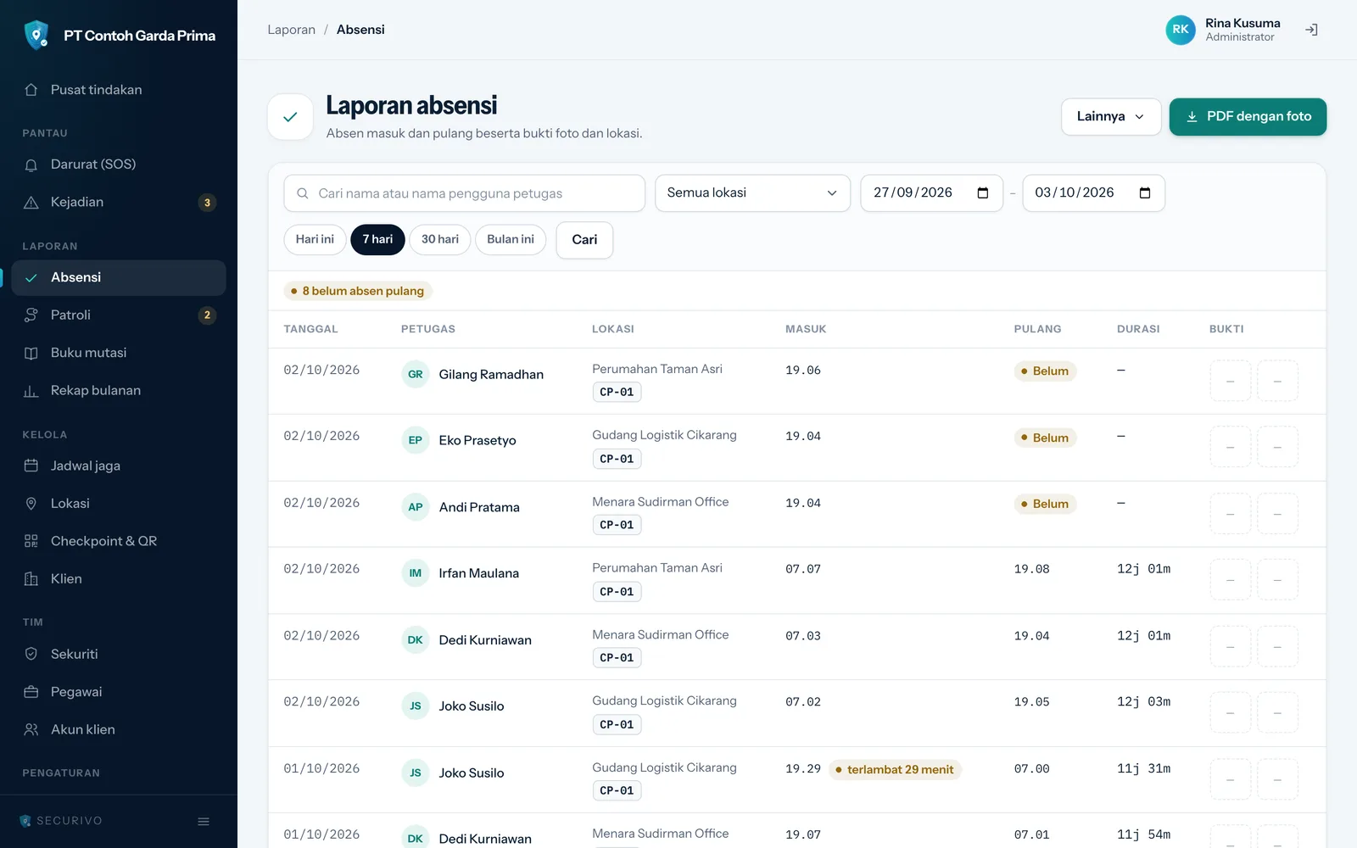
Task: Open Darurat (SOS) bell menu item
Action: [x=119, y=165]
